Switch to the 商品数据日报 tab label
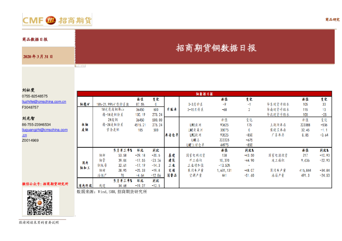 35,40
